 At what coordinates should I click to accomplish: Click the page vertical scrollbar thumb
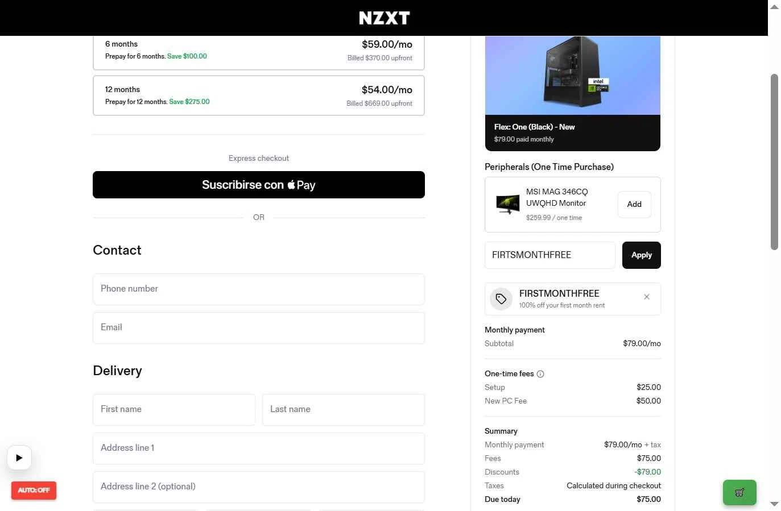[774, 161]
